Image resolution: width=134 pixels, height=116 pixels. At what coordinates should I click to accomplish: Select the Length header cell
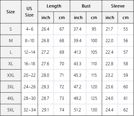(54, 6)
